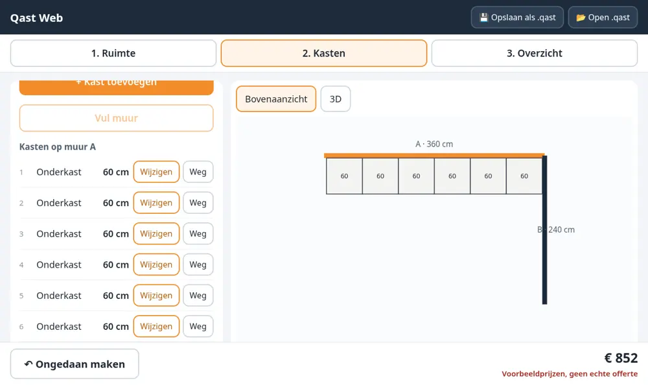The image size is (648, 385).
Task: Click Wijzigen for Onderkast 1
Action: coord(156,172)
